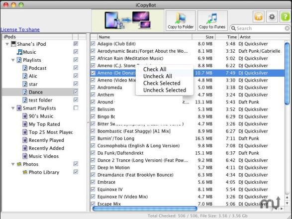Click the devices transfer banner image

127,20
